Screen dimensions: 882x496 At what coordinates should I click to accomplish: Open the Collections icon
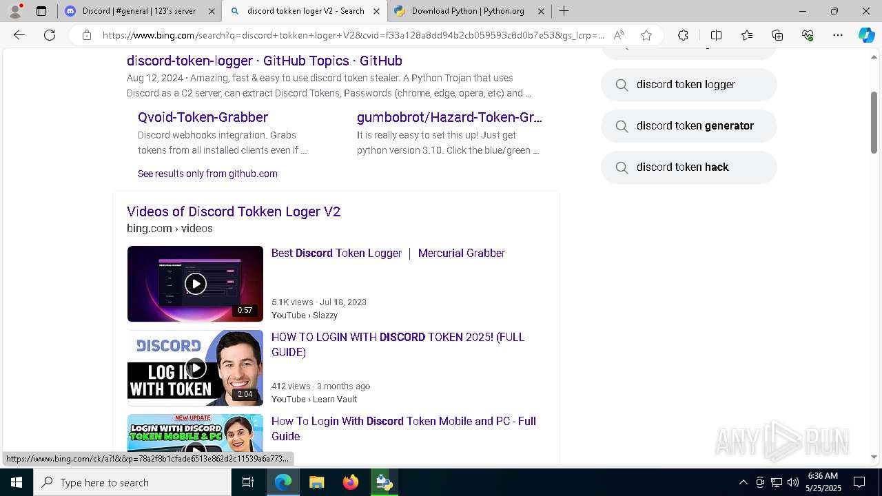777,35
